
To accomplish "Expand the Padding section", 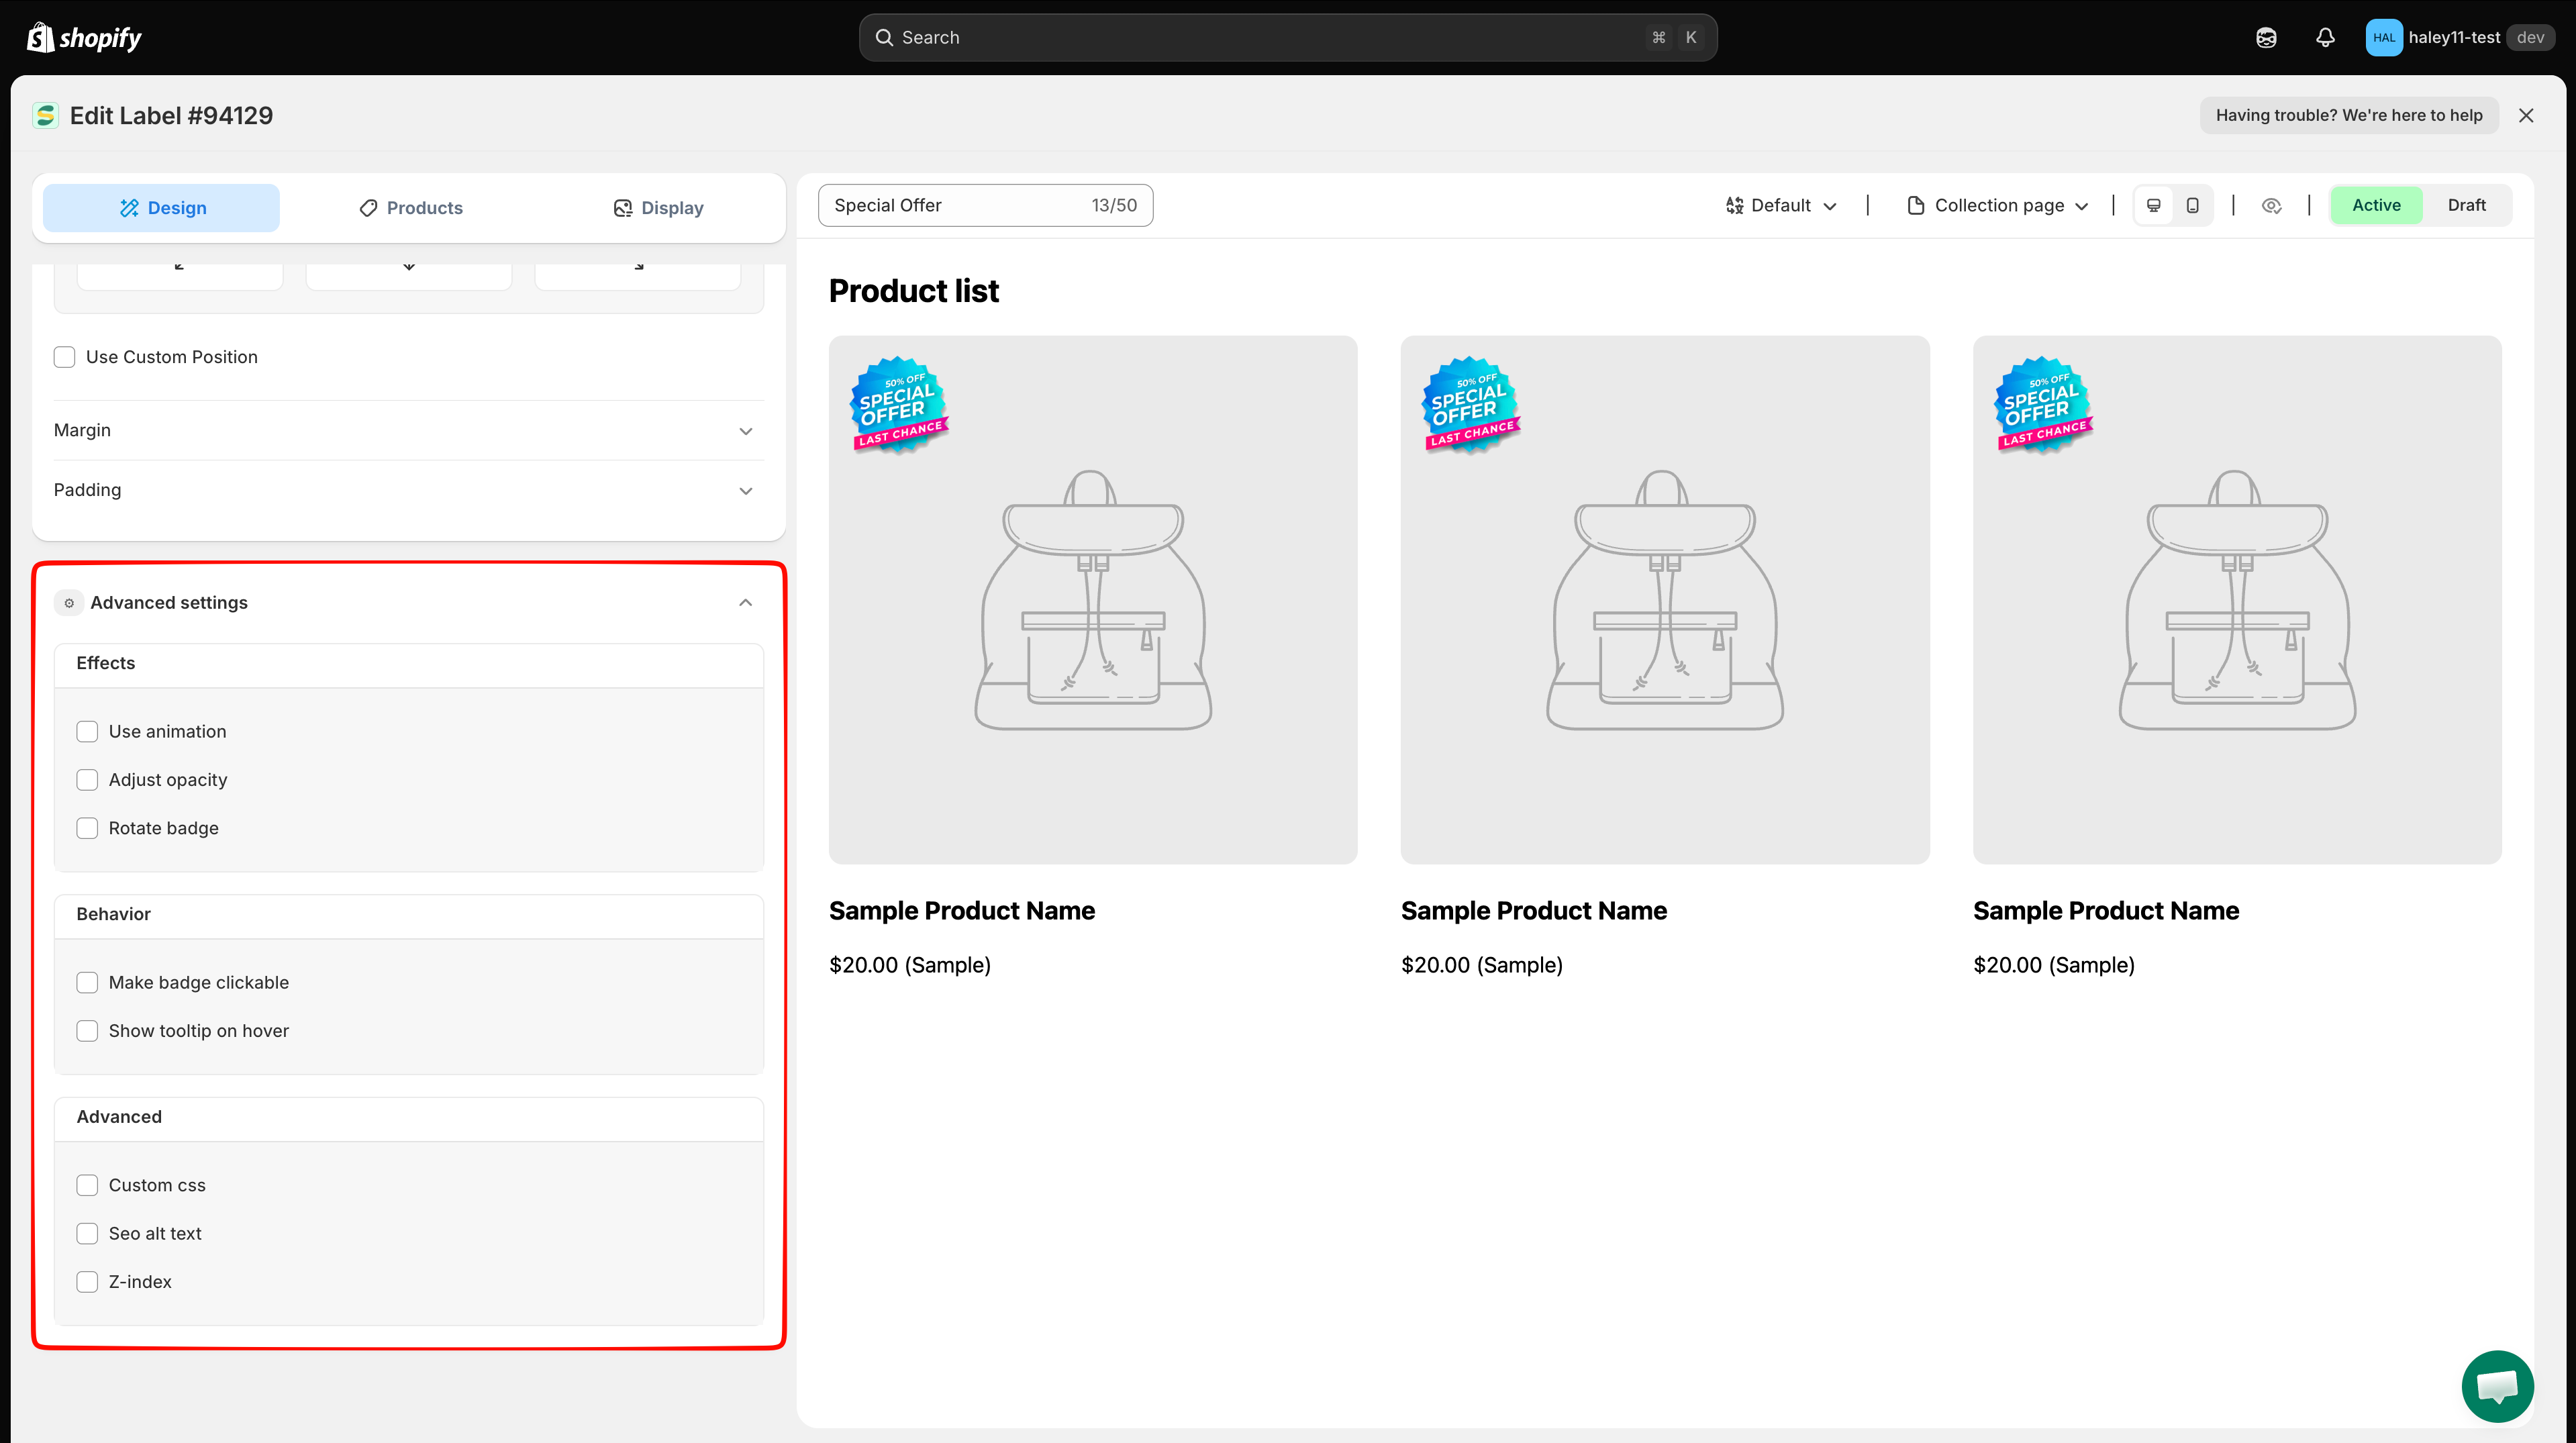I will coord(408,490).
